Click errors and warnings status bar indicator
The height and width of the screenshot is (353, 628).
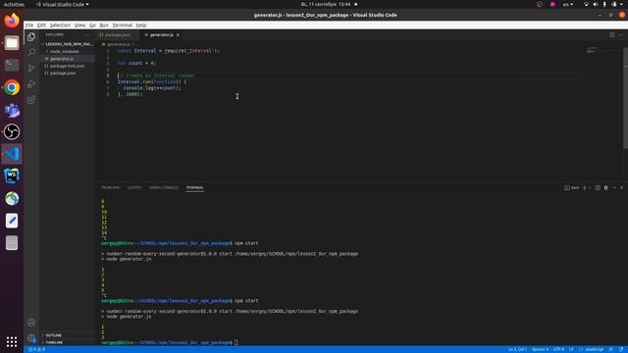pyautogui.click(x=37, y=349)
